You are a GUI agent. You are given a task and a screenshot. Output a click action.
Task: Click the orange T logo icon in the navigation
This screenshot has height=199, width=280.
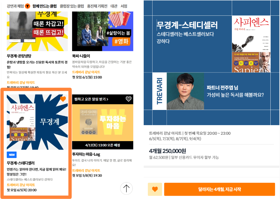tap(27, 6)
